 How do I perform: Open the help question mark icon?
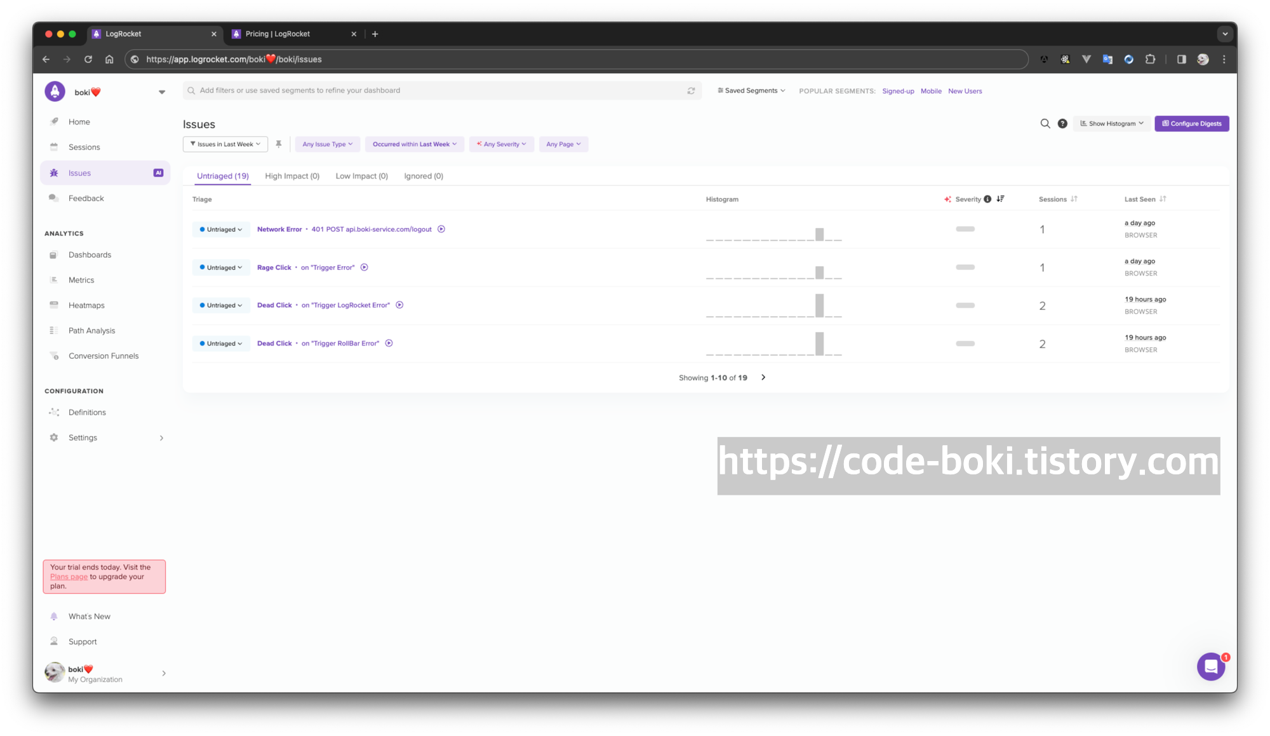(1062, 124)
